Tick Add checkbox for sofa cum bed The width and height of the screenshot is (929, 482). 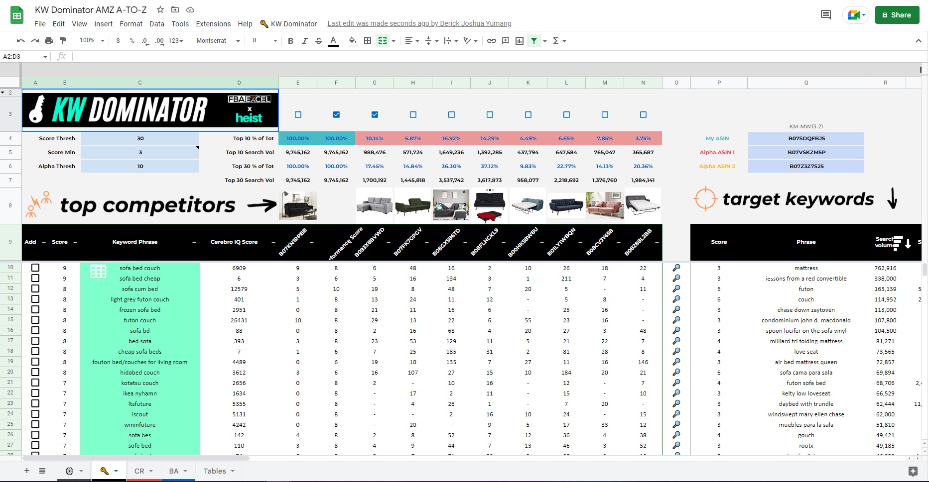[x=35, y=289]
